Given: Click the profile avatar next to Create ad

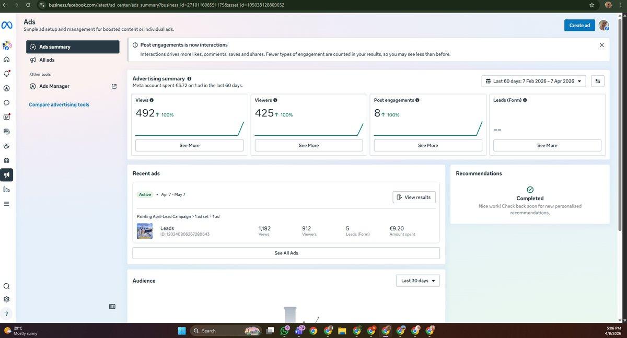Looking at the screenshot, I should click(x=603, y=25).
